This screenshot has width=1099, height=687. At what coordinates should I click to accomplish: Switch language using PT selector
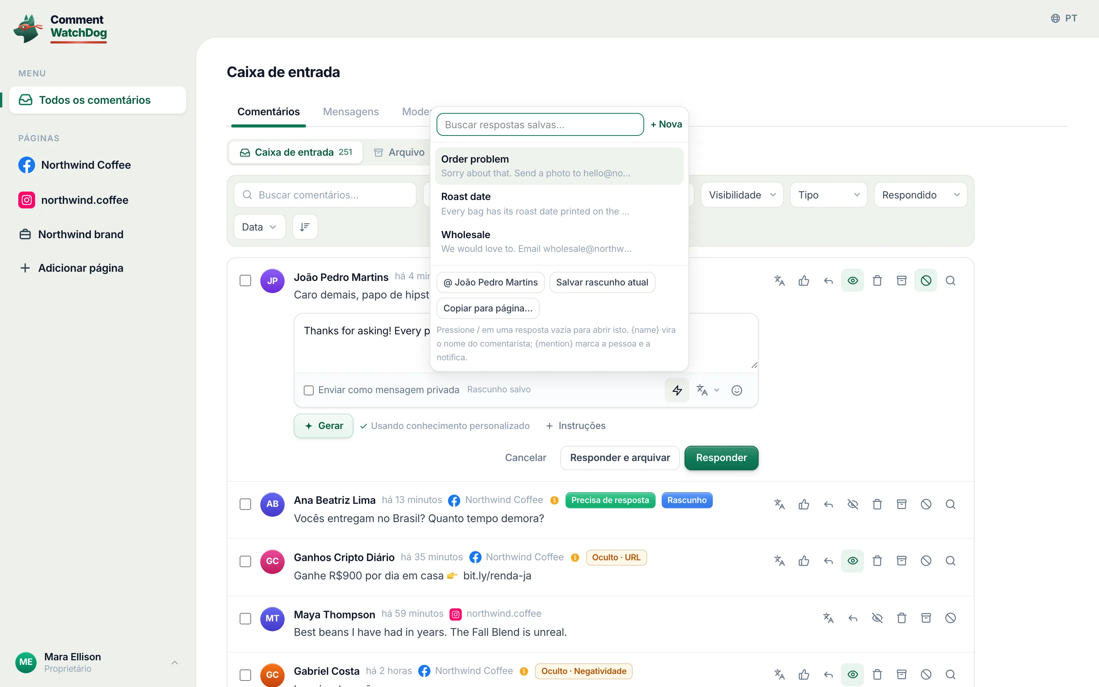pyautogui.click(x=1064, y=18)
